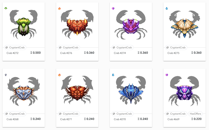Click the water drop icon on Crab #275
Screen dimensions: 209x130
(x=167, y=8)
